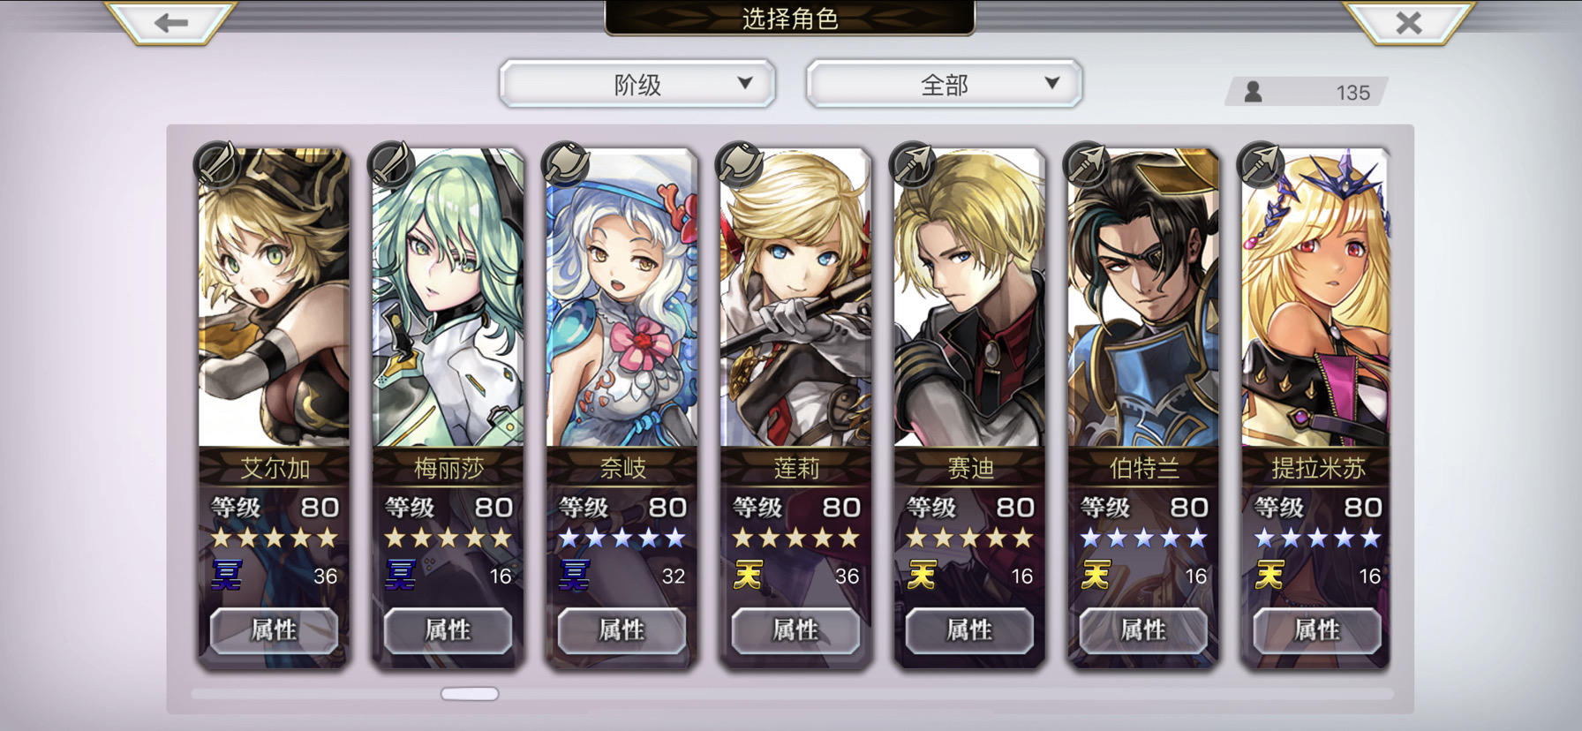1582x731 pixels.
Task: Open the 全部 filter dropdown
Action: 945,84
